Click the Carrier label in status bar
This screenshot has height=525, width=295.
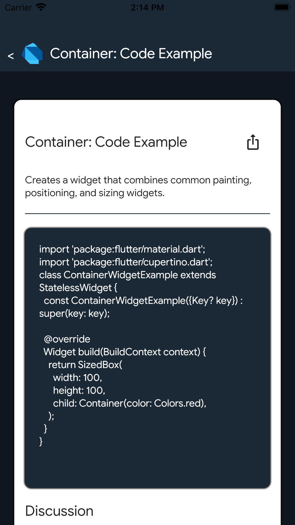click(x=18, y=7)
